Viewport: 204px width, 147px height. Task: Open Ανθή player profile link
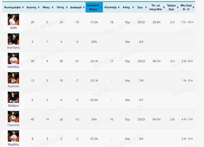pyautogui.click(x=13, y=27)
